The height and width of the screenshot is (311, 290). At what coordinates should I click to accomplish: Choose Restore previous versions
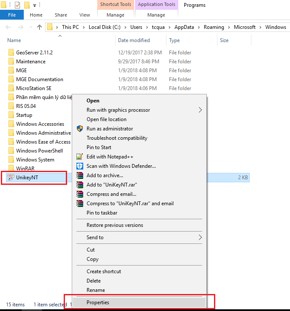(140, 225)
